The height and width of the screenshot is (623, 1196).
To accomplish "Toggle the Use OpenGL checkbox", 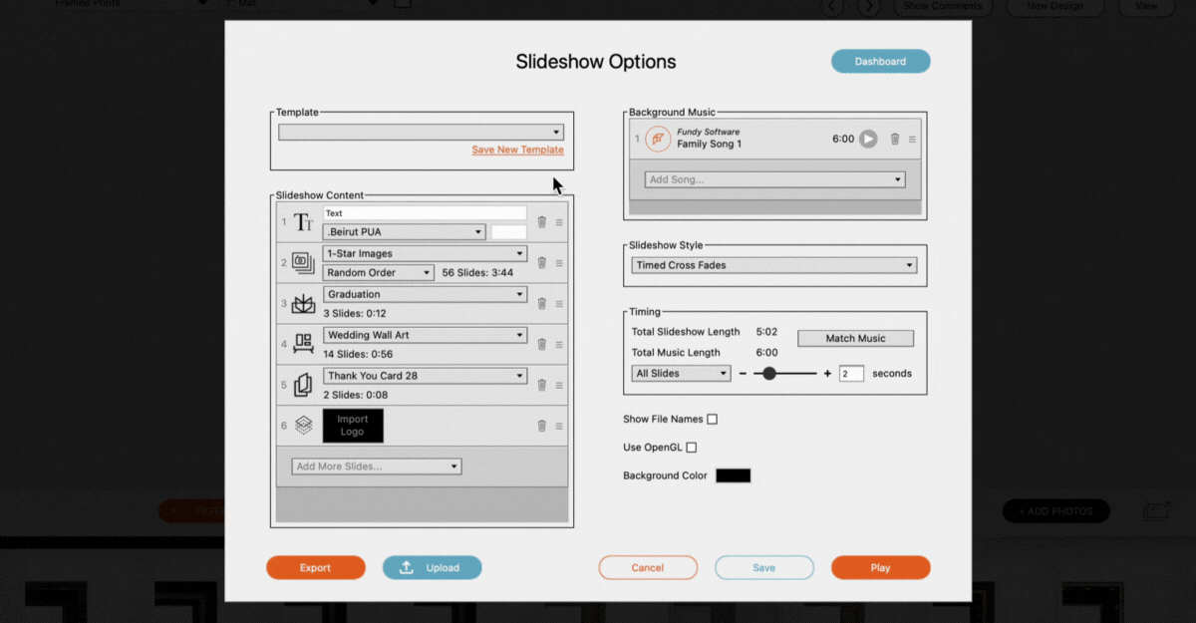I will 692,448.
